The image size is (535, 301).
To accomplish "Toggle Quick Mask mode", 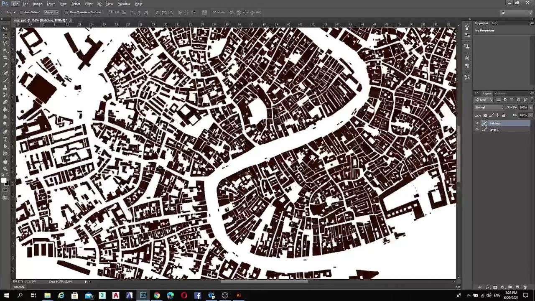I will tap(5, 190).
